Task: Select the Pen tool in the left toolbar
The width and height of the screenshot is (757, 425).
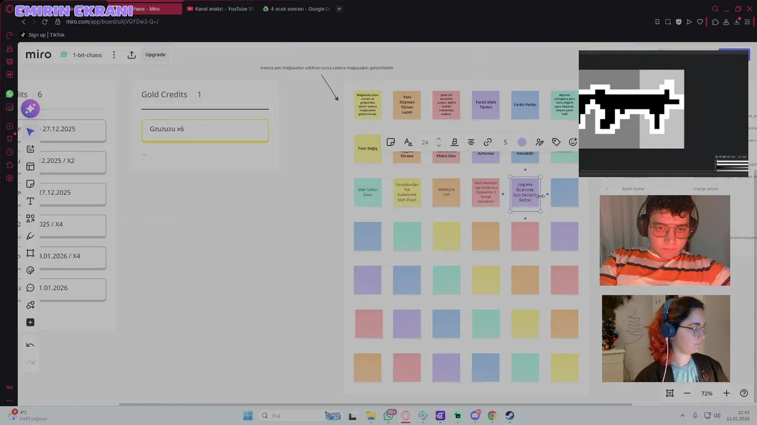Action: (30, 236)
